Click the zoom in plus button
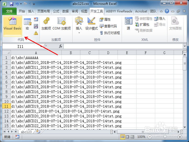The height and width of the screenshot is (142, 189). point(180,137)
